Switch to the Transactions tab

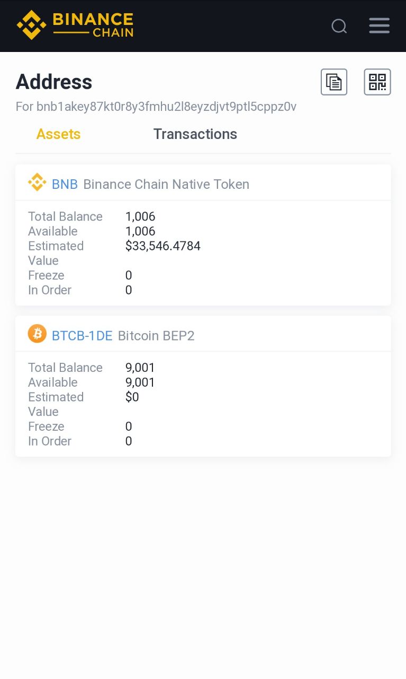tap(195, 134)
